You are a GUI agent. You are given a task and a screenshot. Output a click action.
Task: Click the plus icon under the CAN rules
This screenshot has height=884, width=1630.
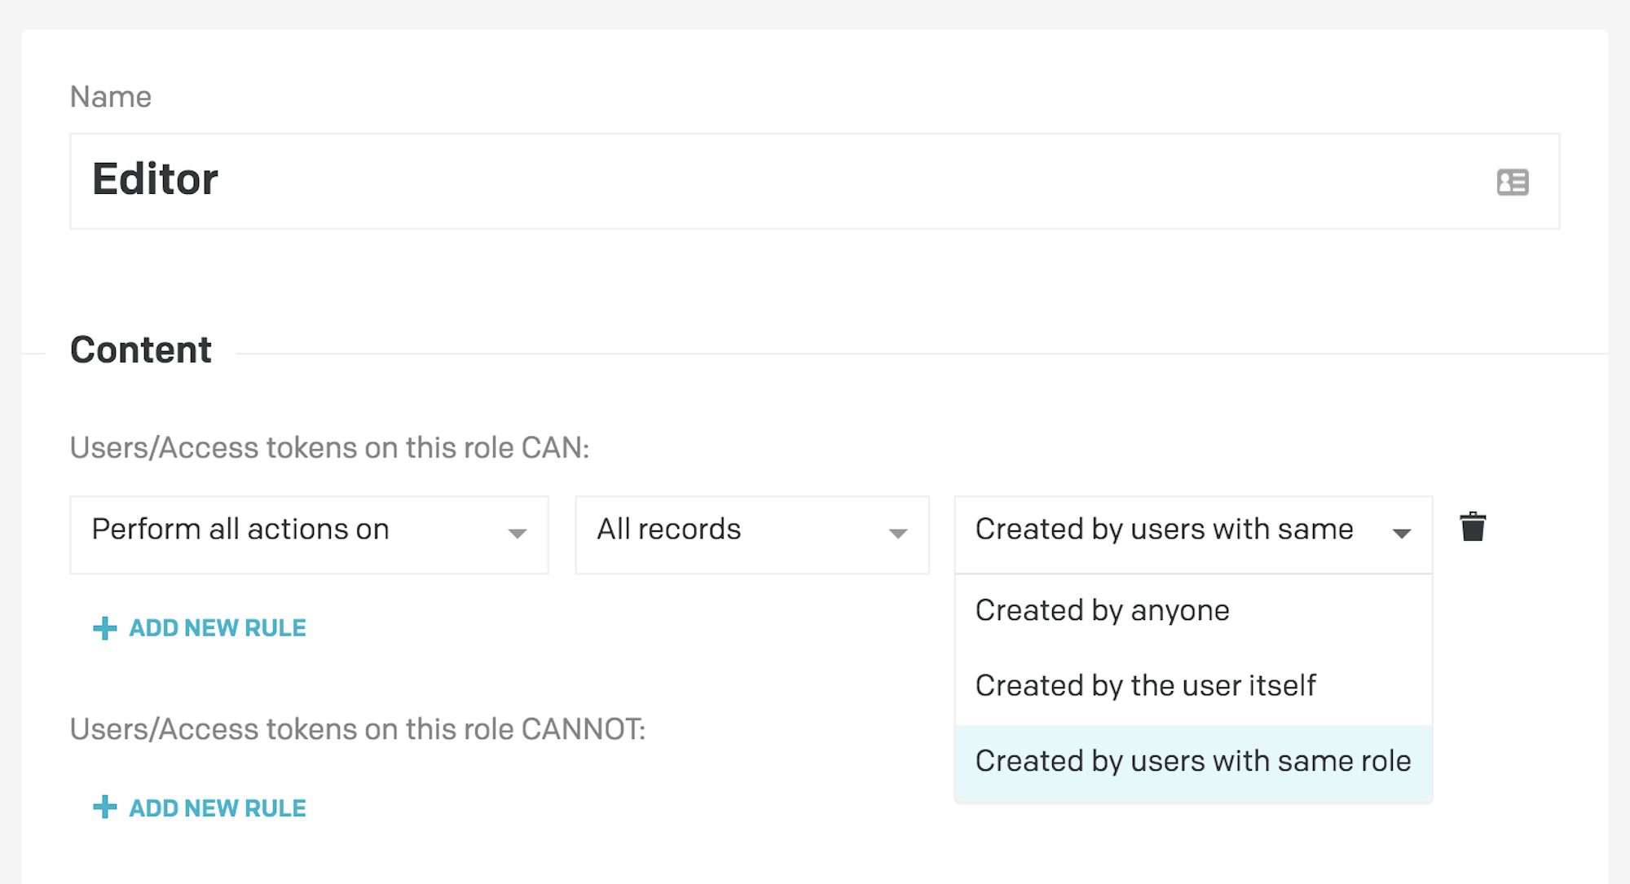point(104,628)
